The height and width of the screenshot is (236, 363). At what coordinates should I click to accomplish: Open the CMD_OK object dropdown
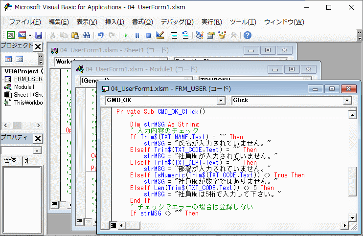221,100
